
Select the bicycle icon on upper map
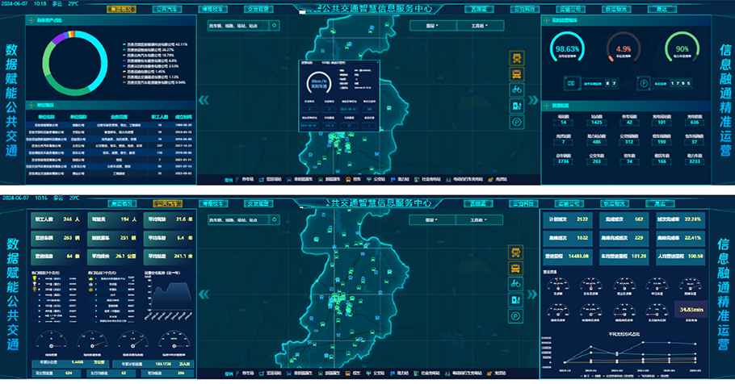517,89
